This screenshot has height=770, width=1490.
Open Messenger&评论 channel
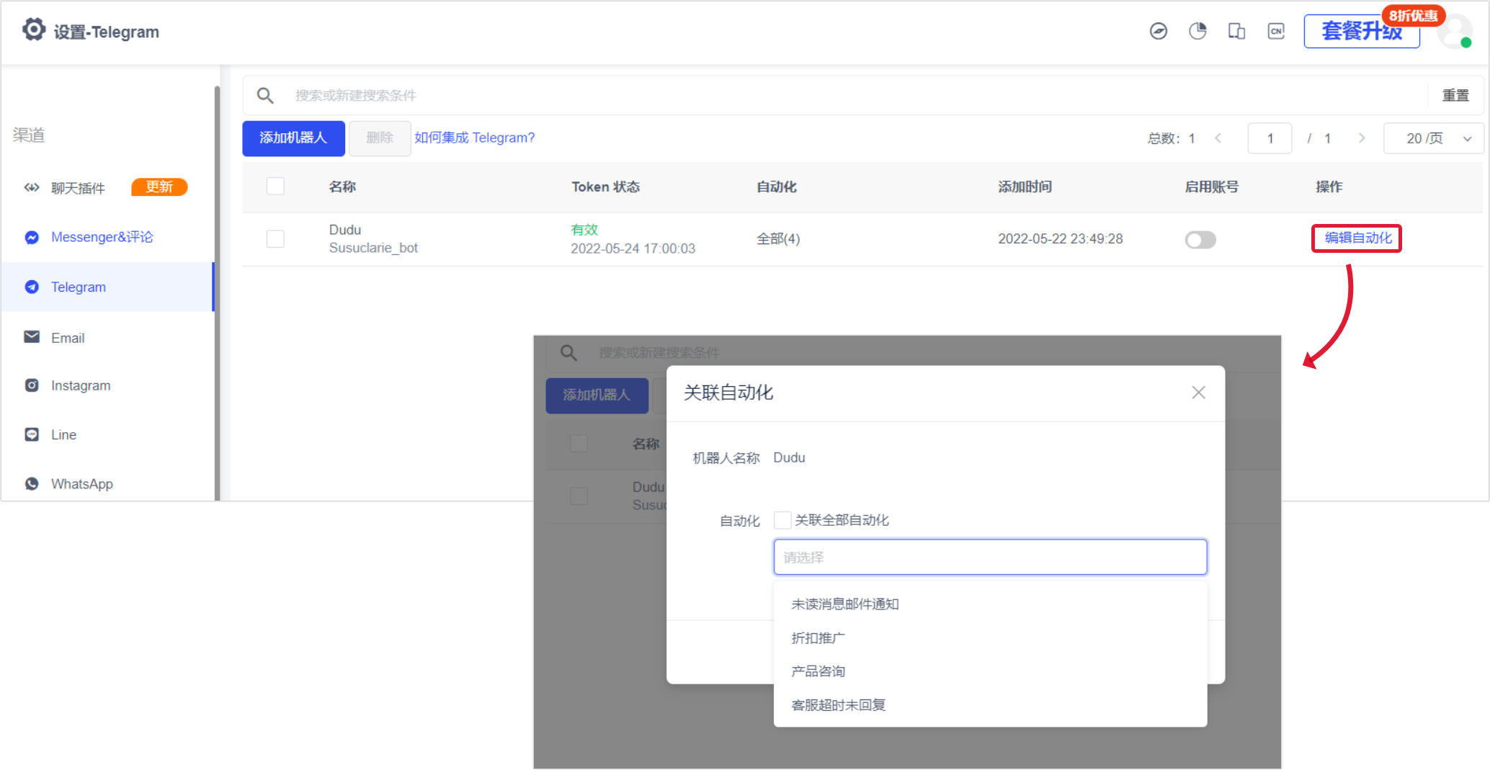[x=107, y=237]
